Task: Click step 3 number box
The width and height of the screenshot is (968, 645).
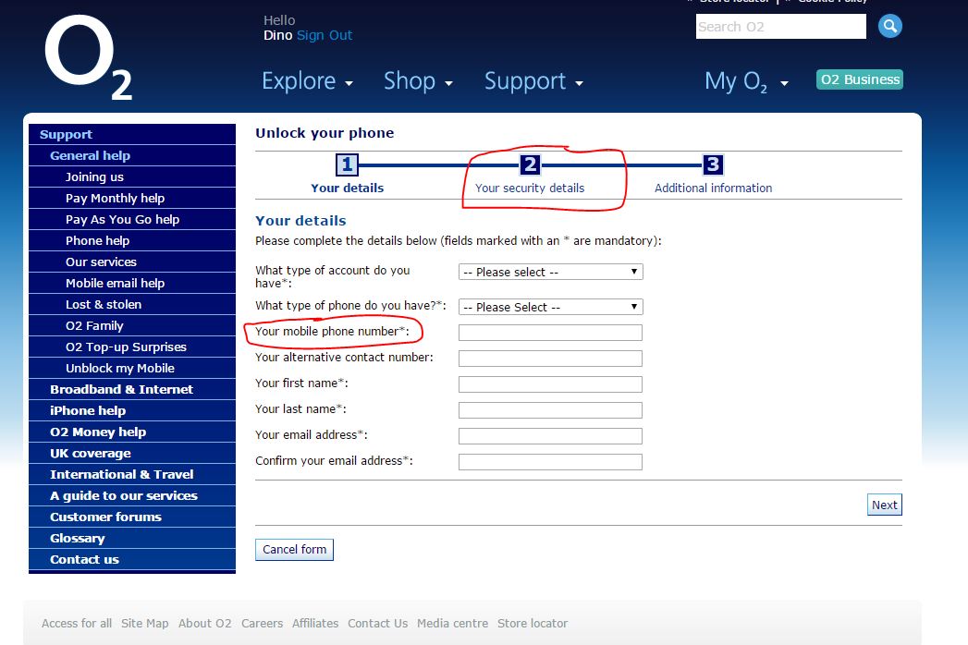Action: (x=713, y=165)
